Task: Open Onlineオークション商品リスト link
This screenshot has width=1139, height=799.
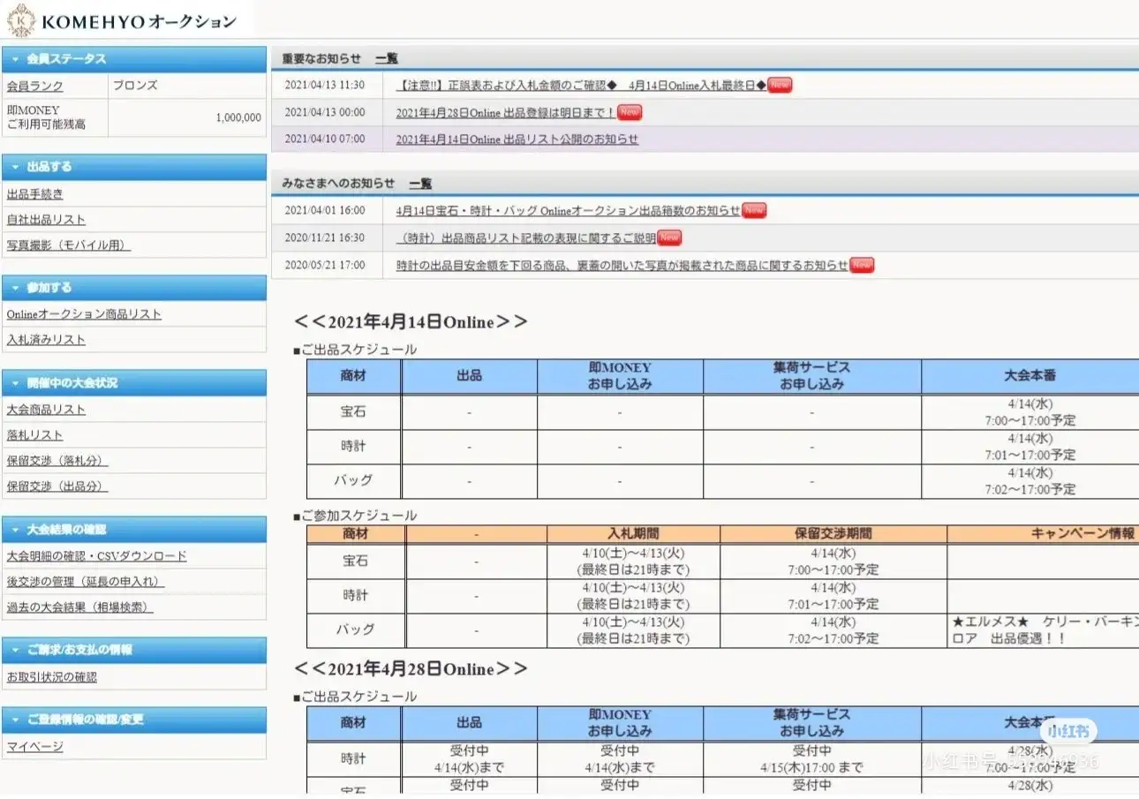Action: [x=84, y=314]
